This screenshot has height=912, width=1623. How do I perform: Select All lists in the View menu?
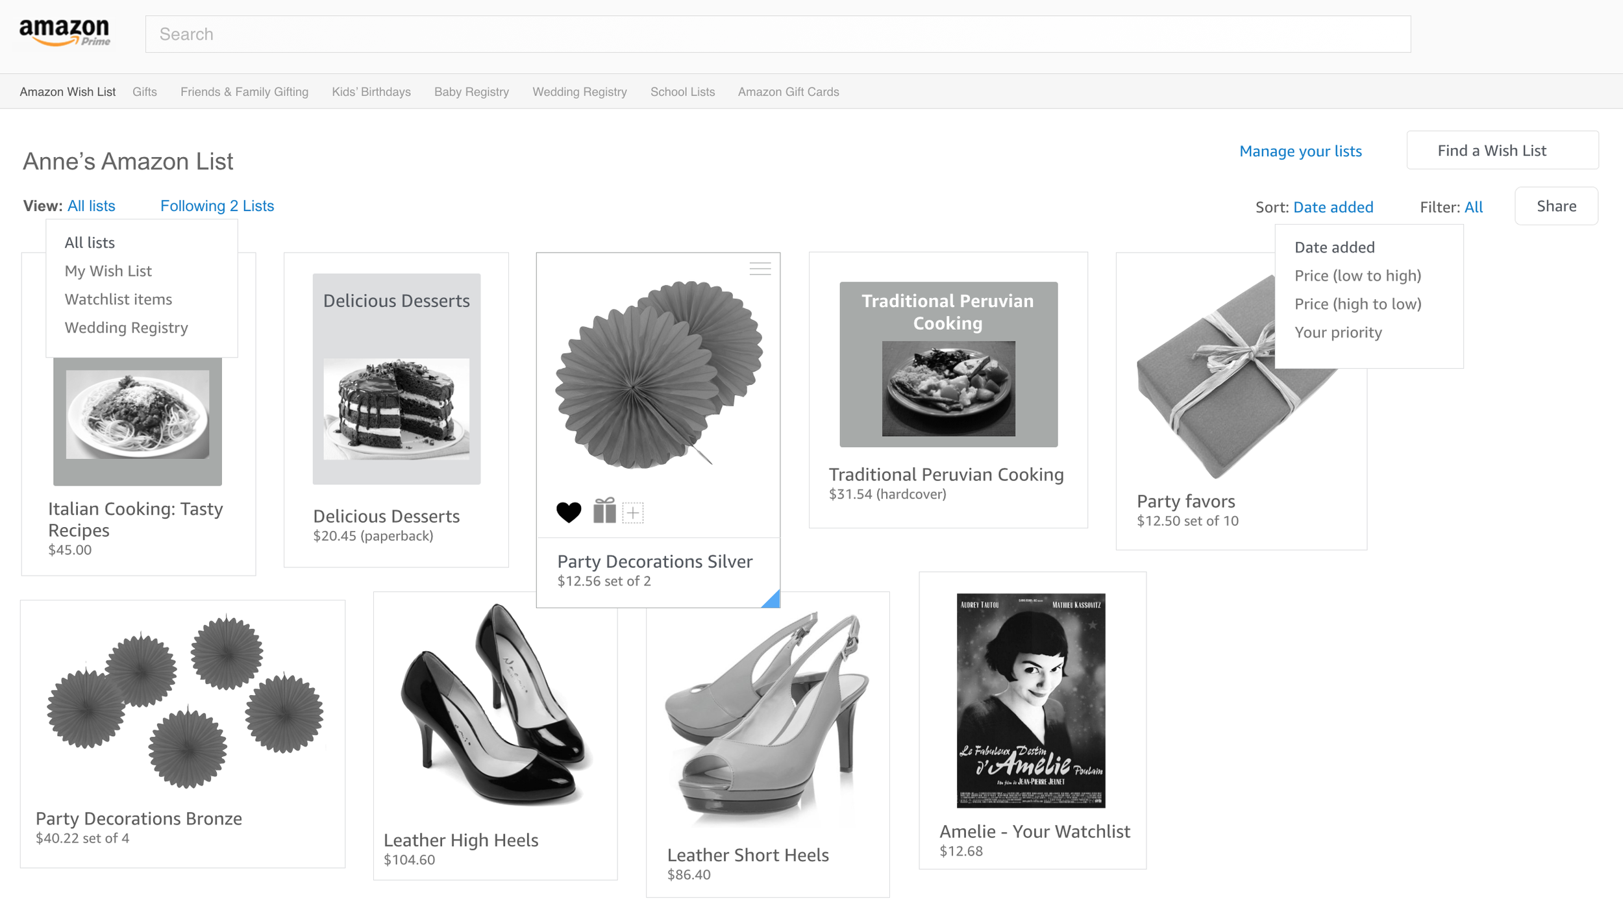tap(90, 243)
